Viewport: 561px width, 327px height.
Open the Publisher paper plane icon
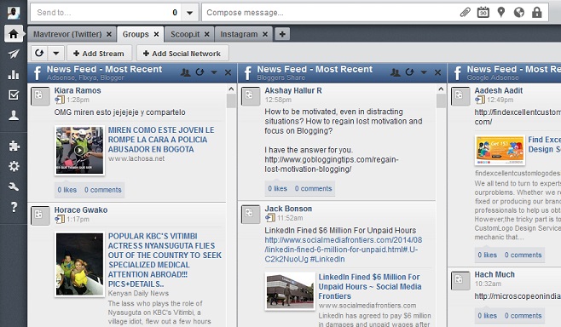pyautogui.click(x=14, y=54)
